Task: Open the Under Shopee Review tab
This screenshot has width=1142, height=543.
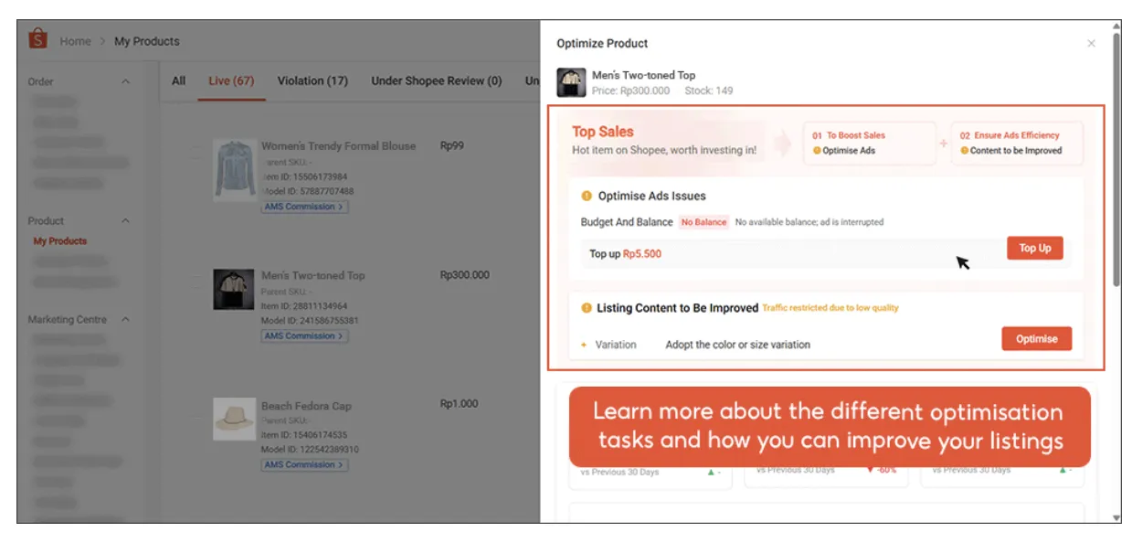Action: tap(437, 80)
